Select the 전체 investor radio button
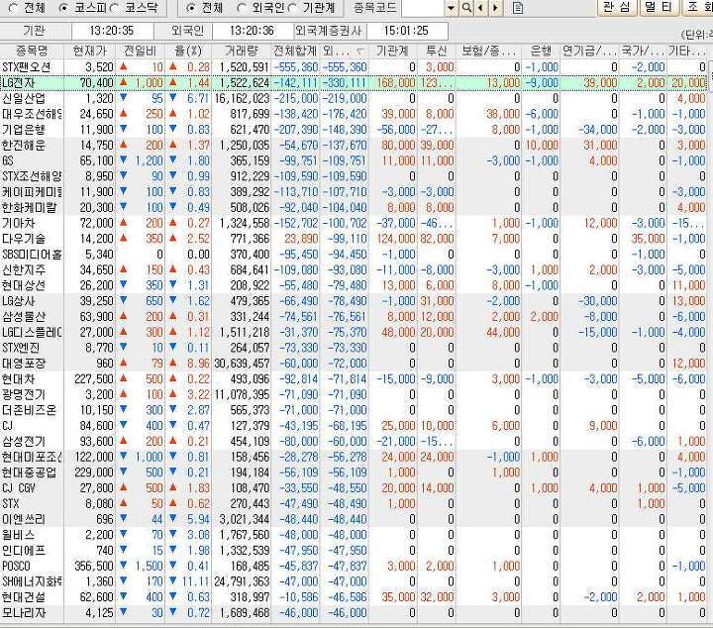This screenshot has width=713, height=629. point(191,8)
